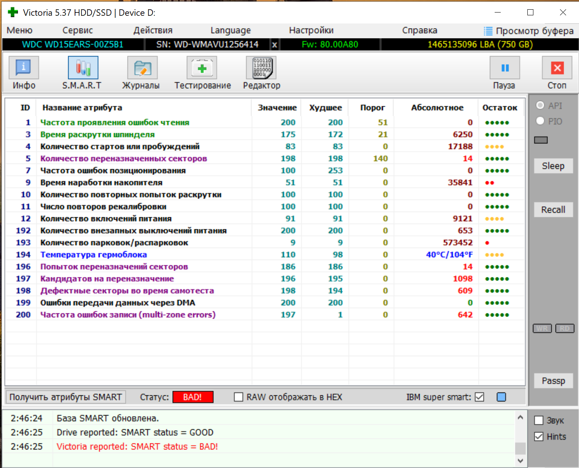Open Просмотр буфера buffer view
Image resolution: width=579 pixels, height=468 pixels.
click(x=529, y=31)
